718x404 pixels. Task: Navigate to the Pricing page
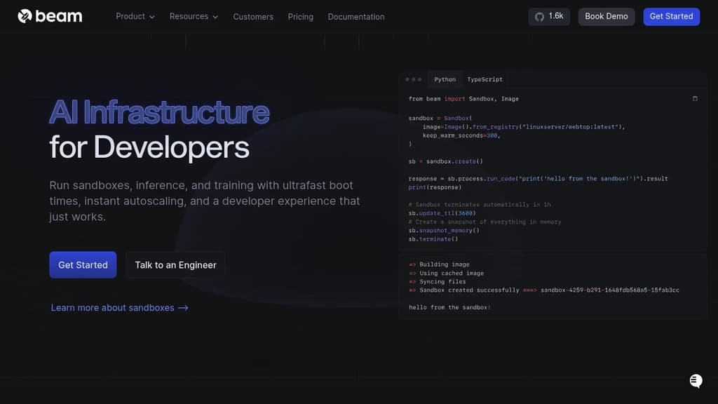(x=300, y=16)
